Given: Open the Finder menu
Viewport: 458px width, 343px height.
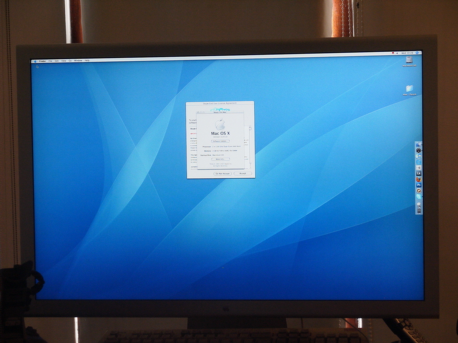Looking at the screenshot, I should (42, 61).
